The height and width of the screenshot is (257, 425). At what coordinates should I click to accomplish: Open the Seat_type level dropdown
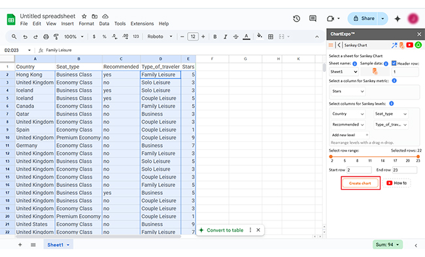[x=390, y=114]
